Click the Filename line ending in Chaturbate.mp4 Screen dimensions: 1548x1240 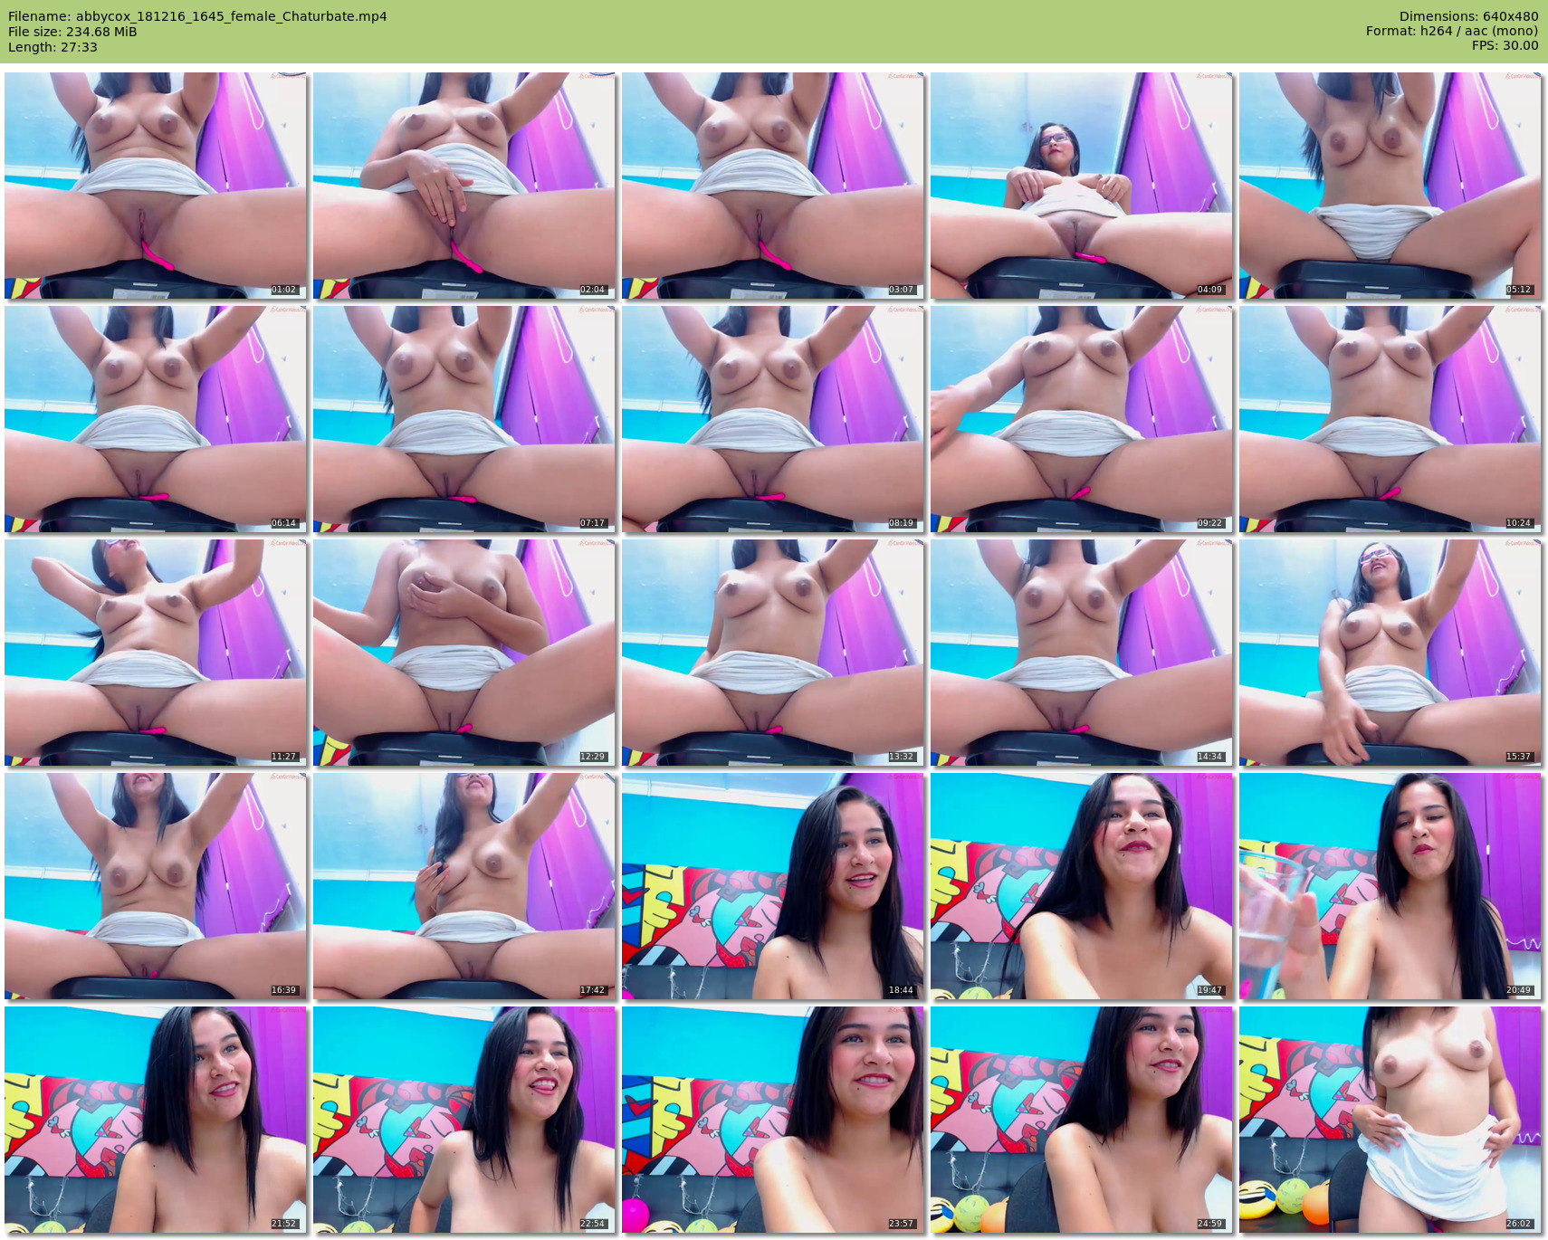tap(197, 16)
